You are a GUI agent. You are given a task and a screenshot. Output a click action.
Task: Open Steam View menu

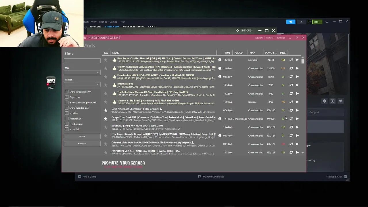[94, 22]
